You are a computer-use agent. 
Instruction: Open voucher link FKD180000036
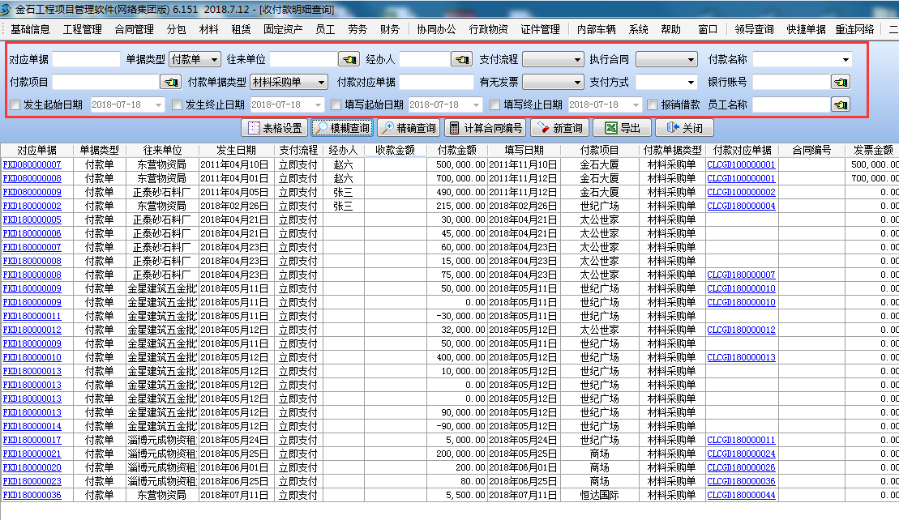[32, 495]
